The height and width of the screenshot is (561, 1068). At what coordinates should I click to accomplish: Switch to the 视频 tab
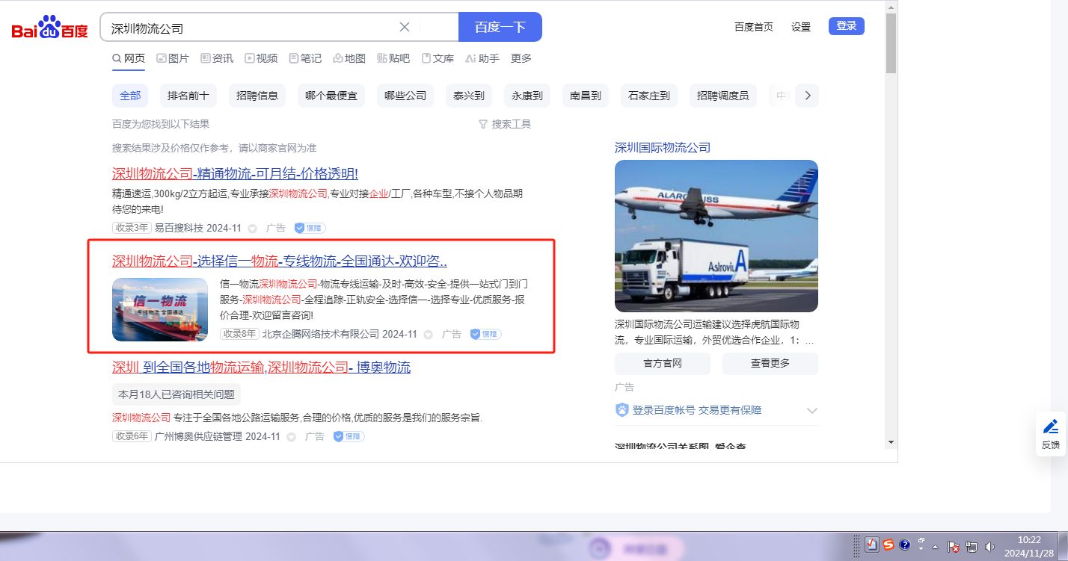point(261,58)
